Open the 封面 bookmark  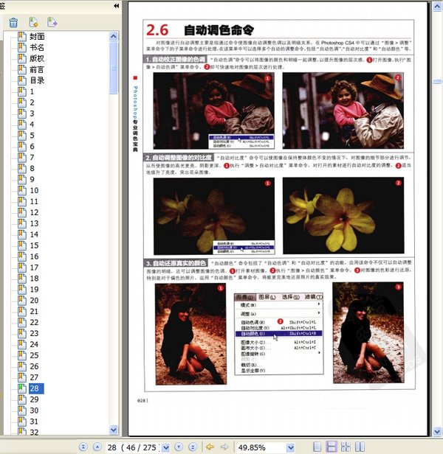point(36,36)
